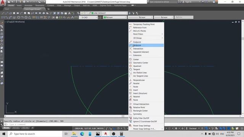Switch to ISO A4 layout tab

(26, 128)
